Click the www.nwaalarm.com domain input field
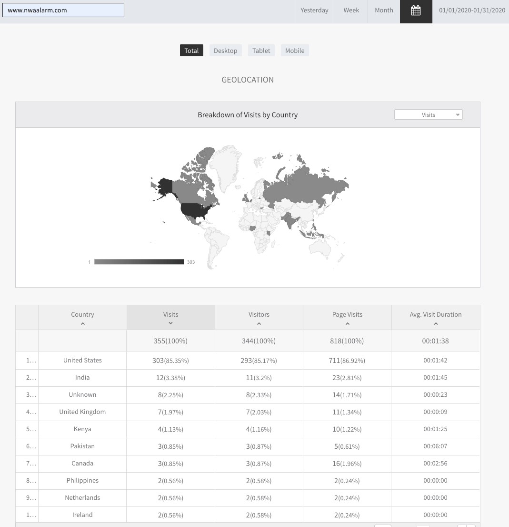Screen dimensions: 509x527 (x=63, y=10)
